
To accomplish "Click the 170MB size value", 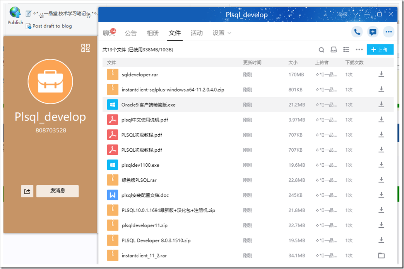I will coord(296,74).
